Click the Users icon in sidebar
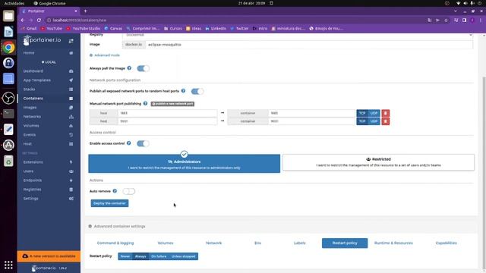Viewport: 486px width, 273px height. [71, 171]
